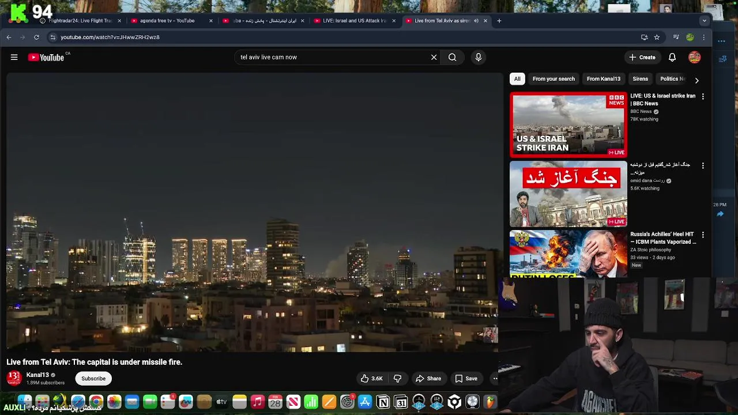Open FL Studio fruit icon in Dock

[x=490, y=402]
